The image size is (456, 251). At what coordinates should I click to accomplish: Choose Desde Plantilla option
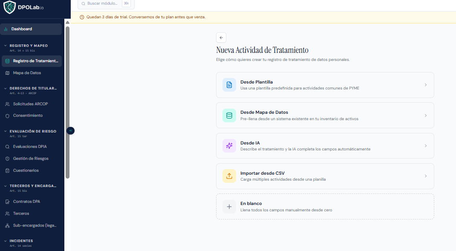coord(325,85)
